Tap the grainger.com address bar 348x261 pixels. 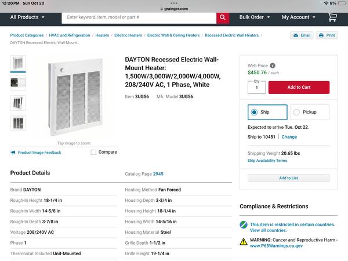coord(174,9)
